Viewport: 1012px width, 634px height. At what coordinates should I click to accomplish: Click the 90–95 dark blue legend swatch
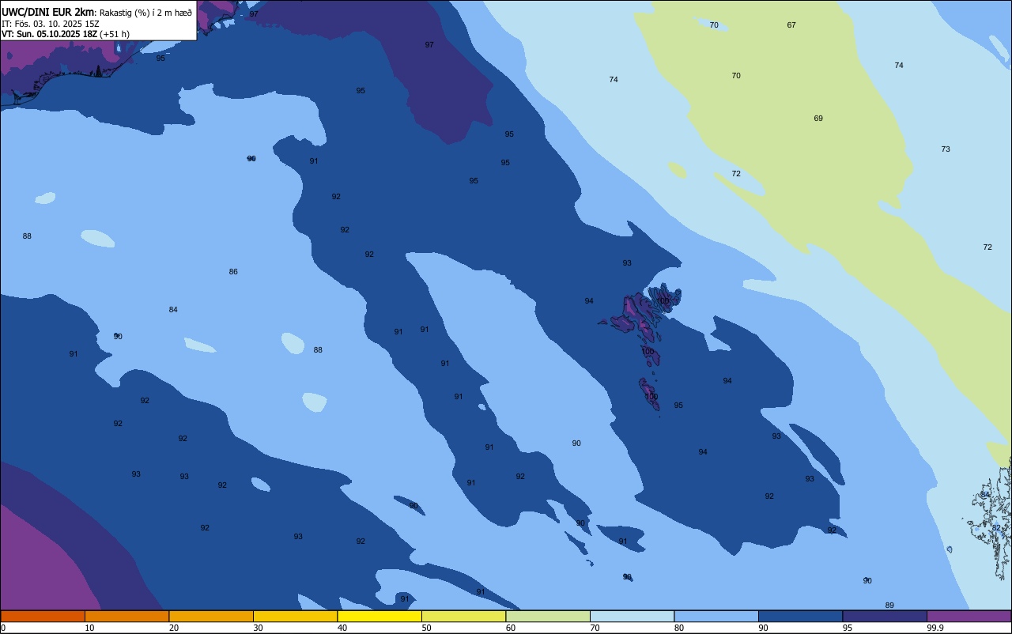(800, 616)
